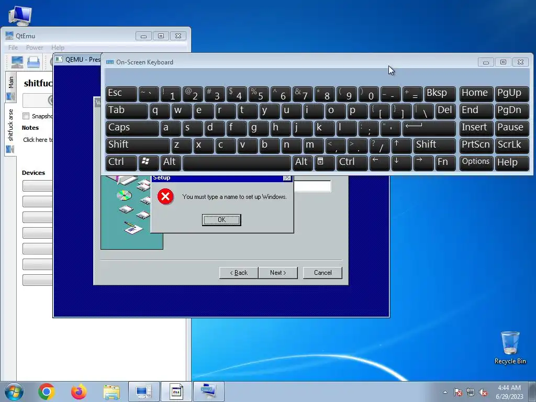Tap the Insert key

click(476, 128)
